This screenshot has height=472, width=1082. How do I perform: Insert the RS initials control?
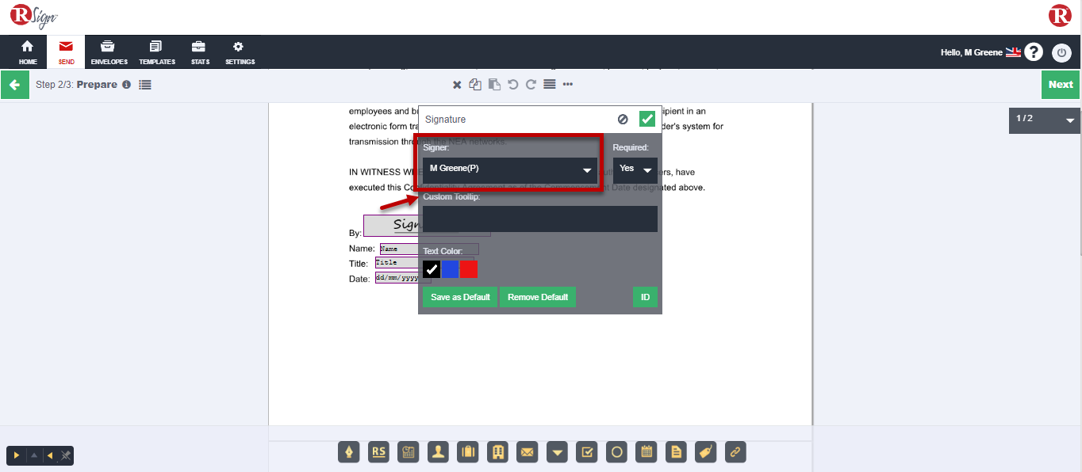pos(378,452)
